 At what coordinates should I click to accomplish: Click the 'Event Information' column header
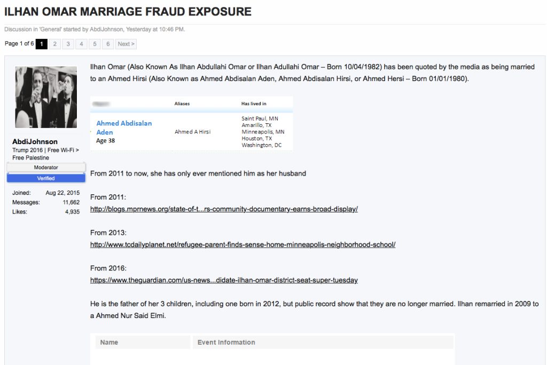click(x=226, y=342)
